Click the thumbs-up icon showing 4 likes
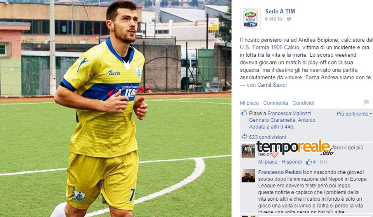The image size is (373, 217). 309,162
